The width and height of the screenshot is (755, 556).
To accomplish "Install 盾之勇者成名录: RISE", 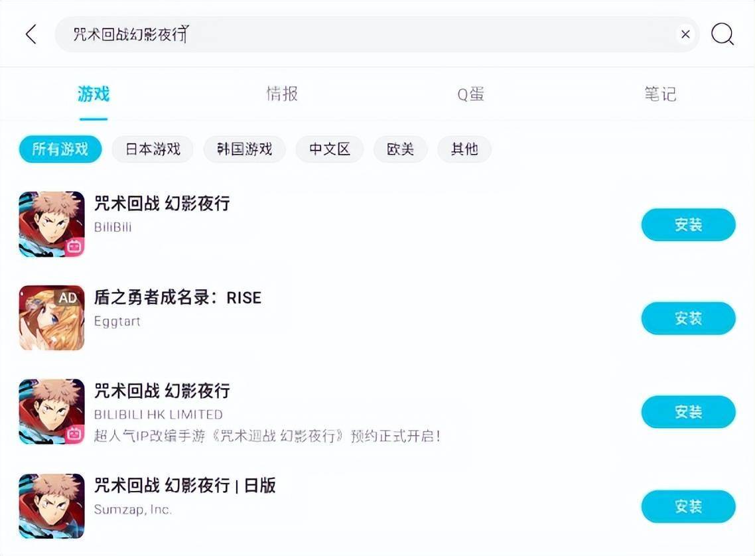I will click(688, 318).
